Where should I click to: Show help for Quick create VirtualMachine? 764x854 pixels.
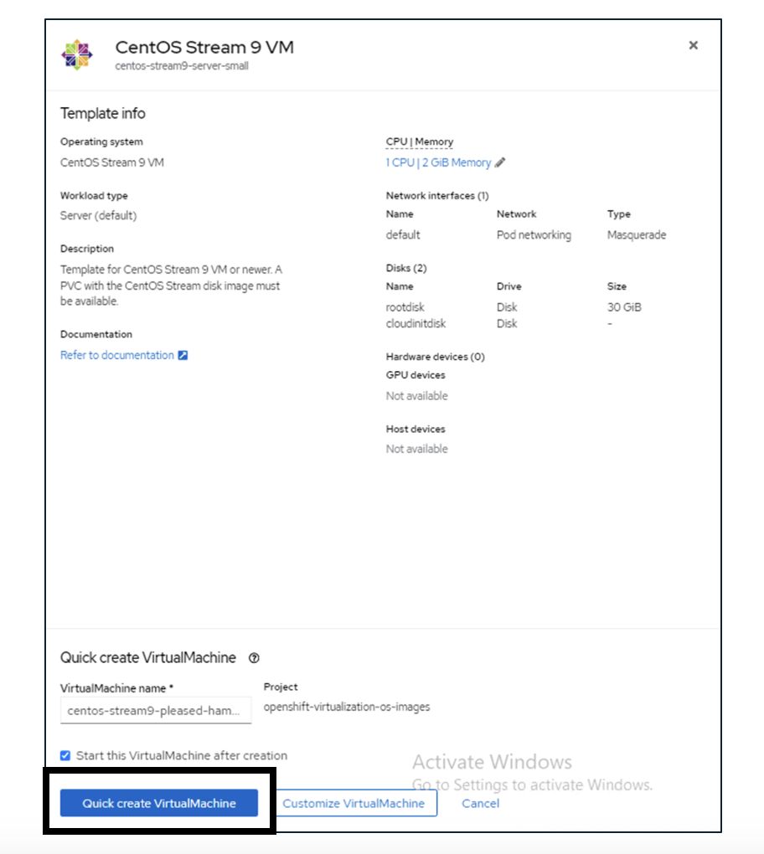254,658
